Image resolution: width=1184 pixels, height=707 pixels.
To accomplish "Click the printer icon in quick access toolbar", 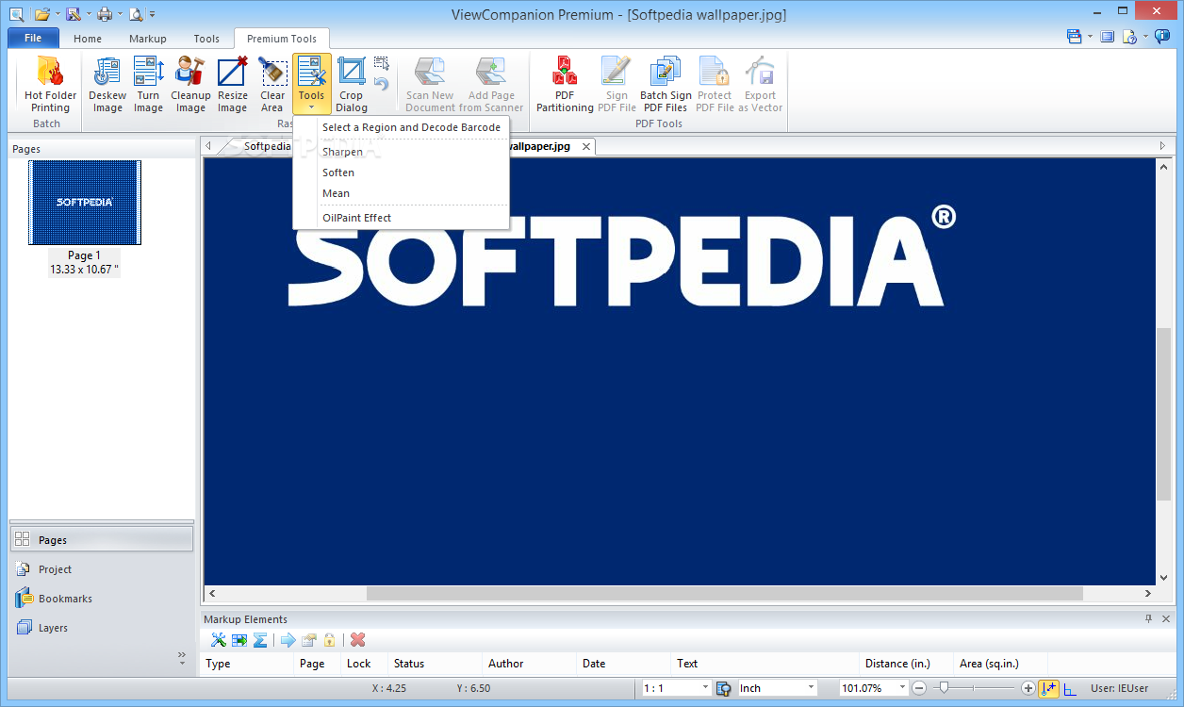I will coord(105,13).
